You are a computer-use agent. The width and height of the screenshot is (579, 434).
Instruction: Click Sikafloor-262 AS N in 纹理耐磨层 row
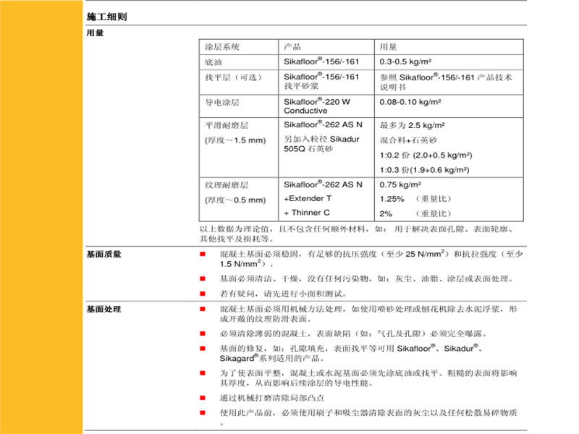(x=323, y=184)
